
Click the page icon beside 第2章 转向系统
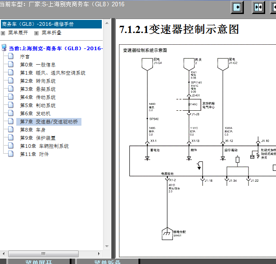point(11,80)
